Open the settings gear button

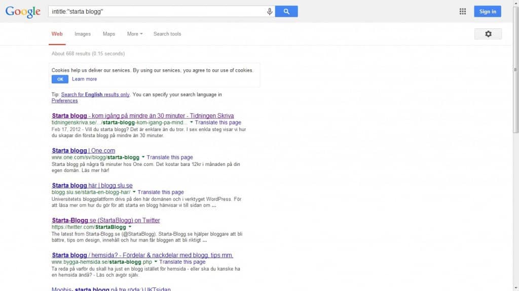pos(488,34)
